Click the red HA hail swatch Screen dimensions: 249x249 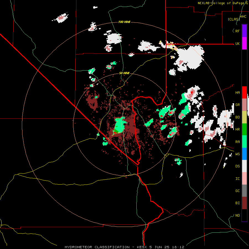pos(244,92)
